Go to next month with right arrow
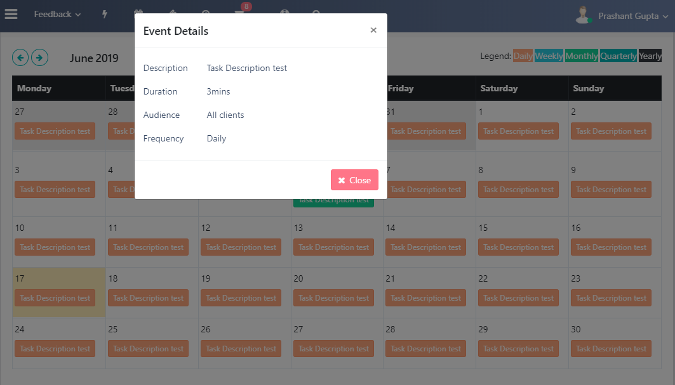This screenshot has height=385, width=675. 39,58
